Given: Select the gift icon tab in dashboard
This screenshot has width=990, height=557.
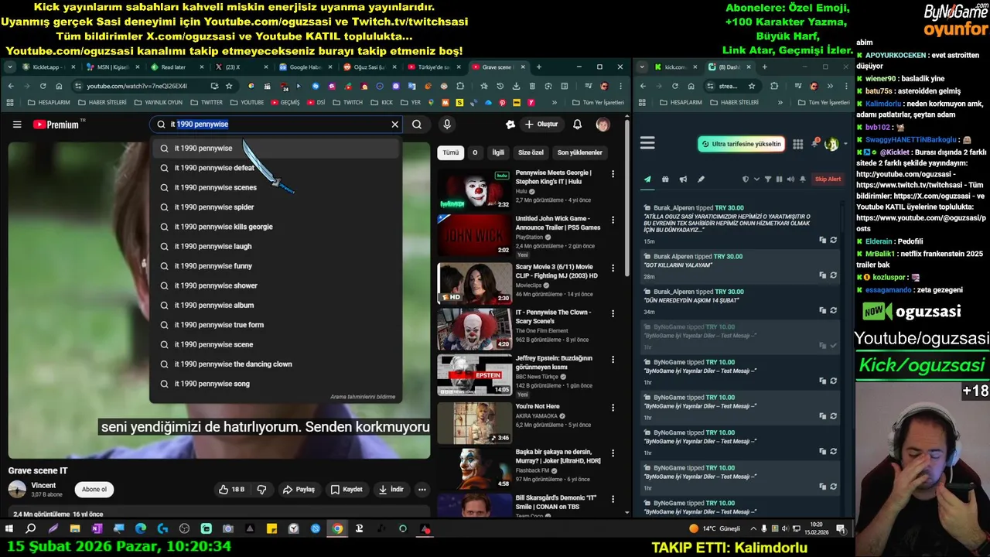Looking at the screenshot, I should [665, 179].
